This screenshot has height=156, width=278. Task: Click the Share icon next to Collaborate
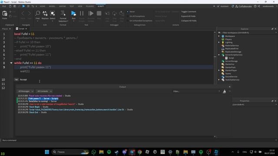pyautogui.click(x=259, y=6)
